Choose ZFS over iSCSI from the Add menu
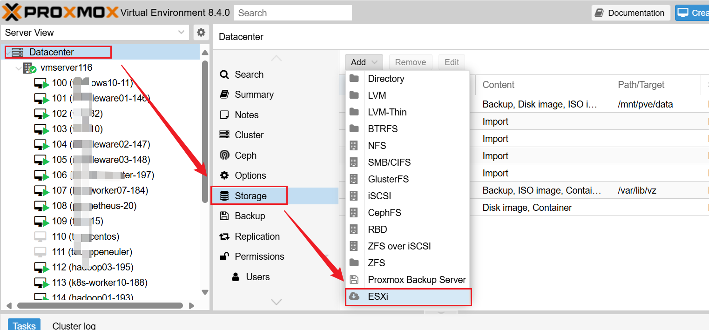This screenshot has height=330, width=709. pos(407,246)
